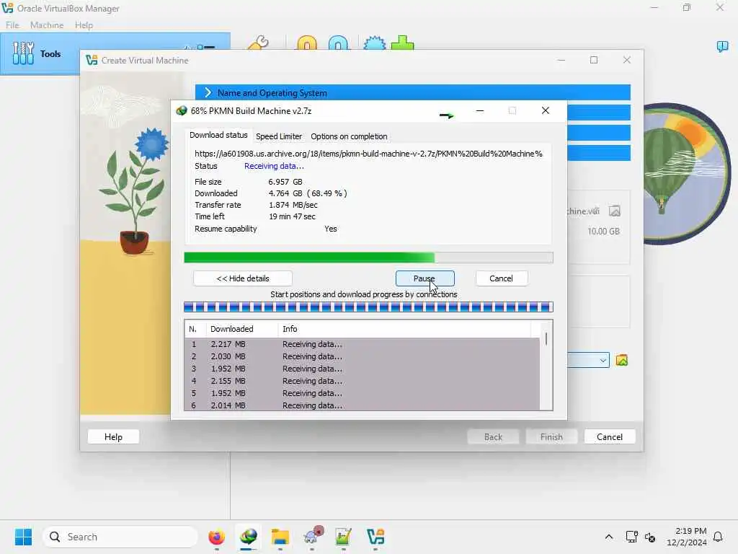
Task: Open the clock and date flyout
Action: coord(687,537)
